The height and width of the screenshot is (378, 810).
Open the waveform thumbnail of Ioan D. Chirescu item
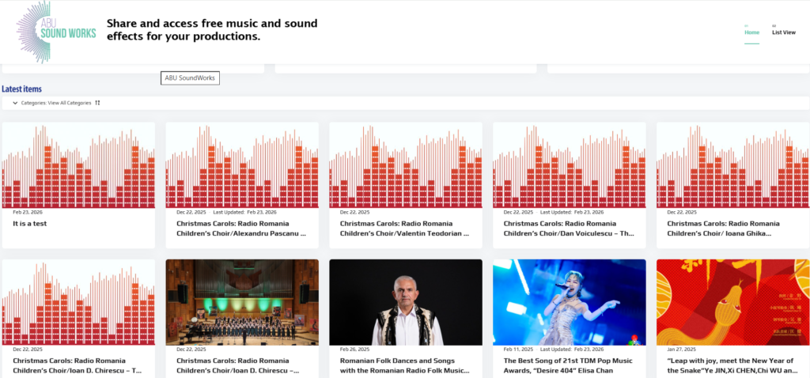[78, 302]
